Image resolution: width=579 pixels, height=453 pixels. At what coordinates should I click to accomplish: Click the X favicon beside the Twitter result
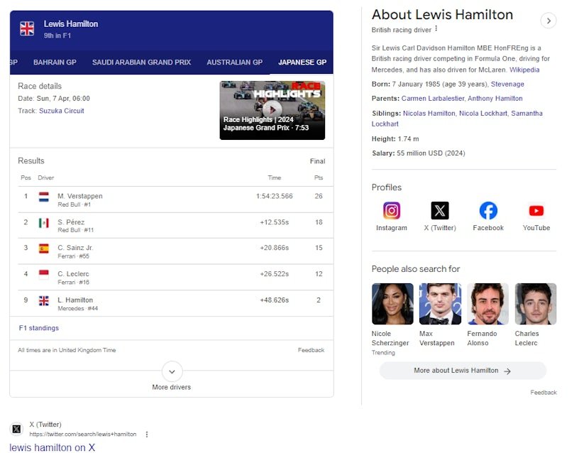[x=17, y=429]
